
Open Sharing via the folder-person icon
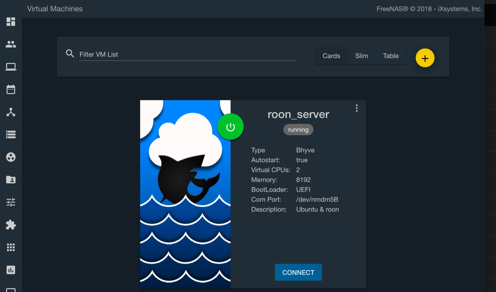(11, 180)
